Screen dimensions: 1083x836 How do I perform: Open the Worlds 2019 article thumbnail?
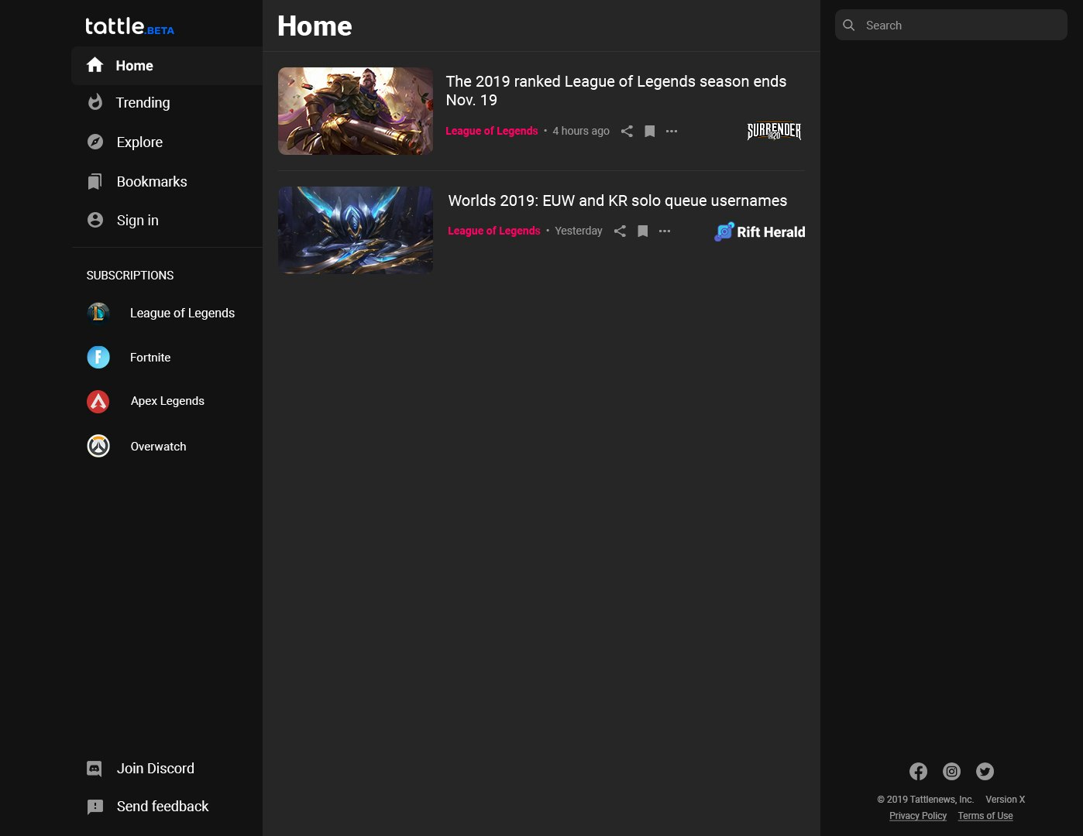click(x=356, y=230)
